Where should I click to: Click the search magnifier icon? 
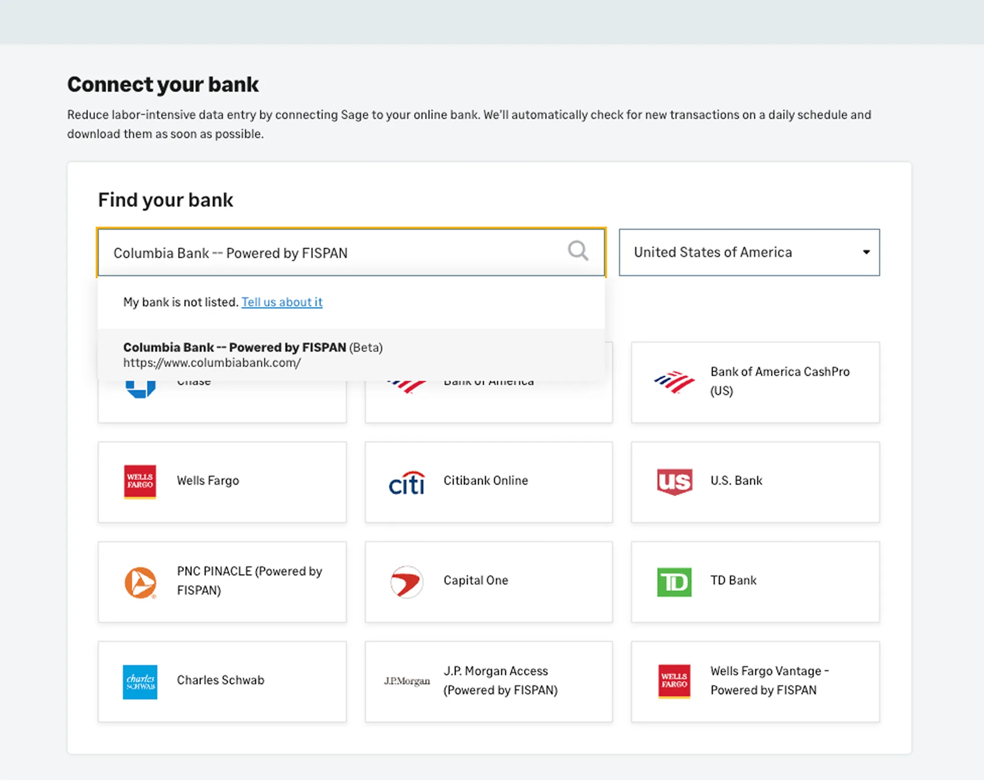point(578,250)
